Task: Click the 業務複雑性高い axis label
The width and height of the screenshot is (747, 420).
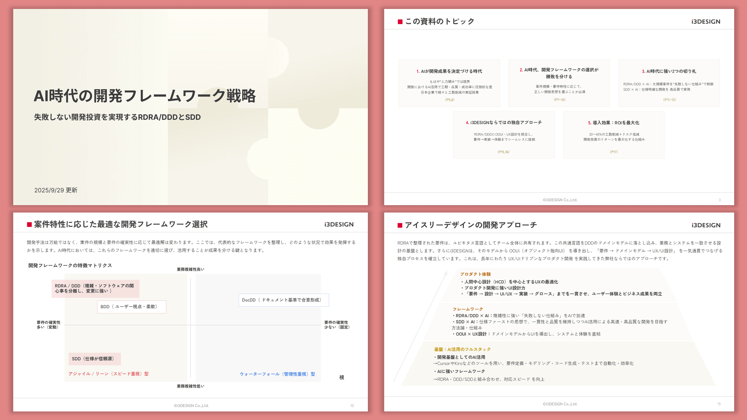Action: pos(190,269)
